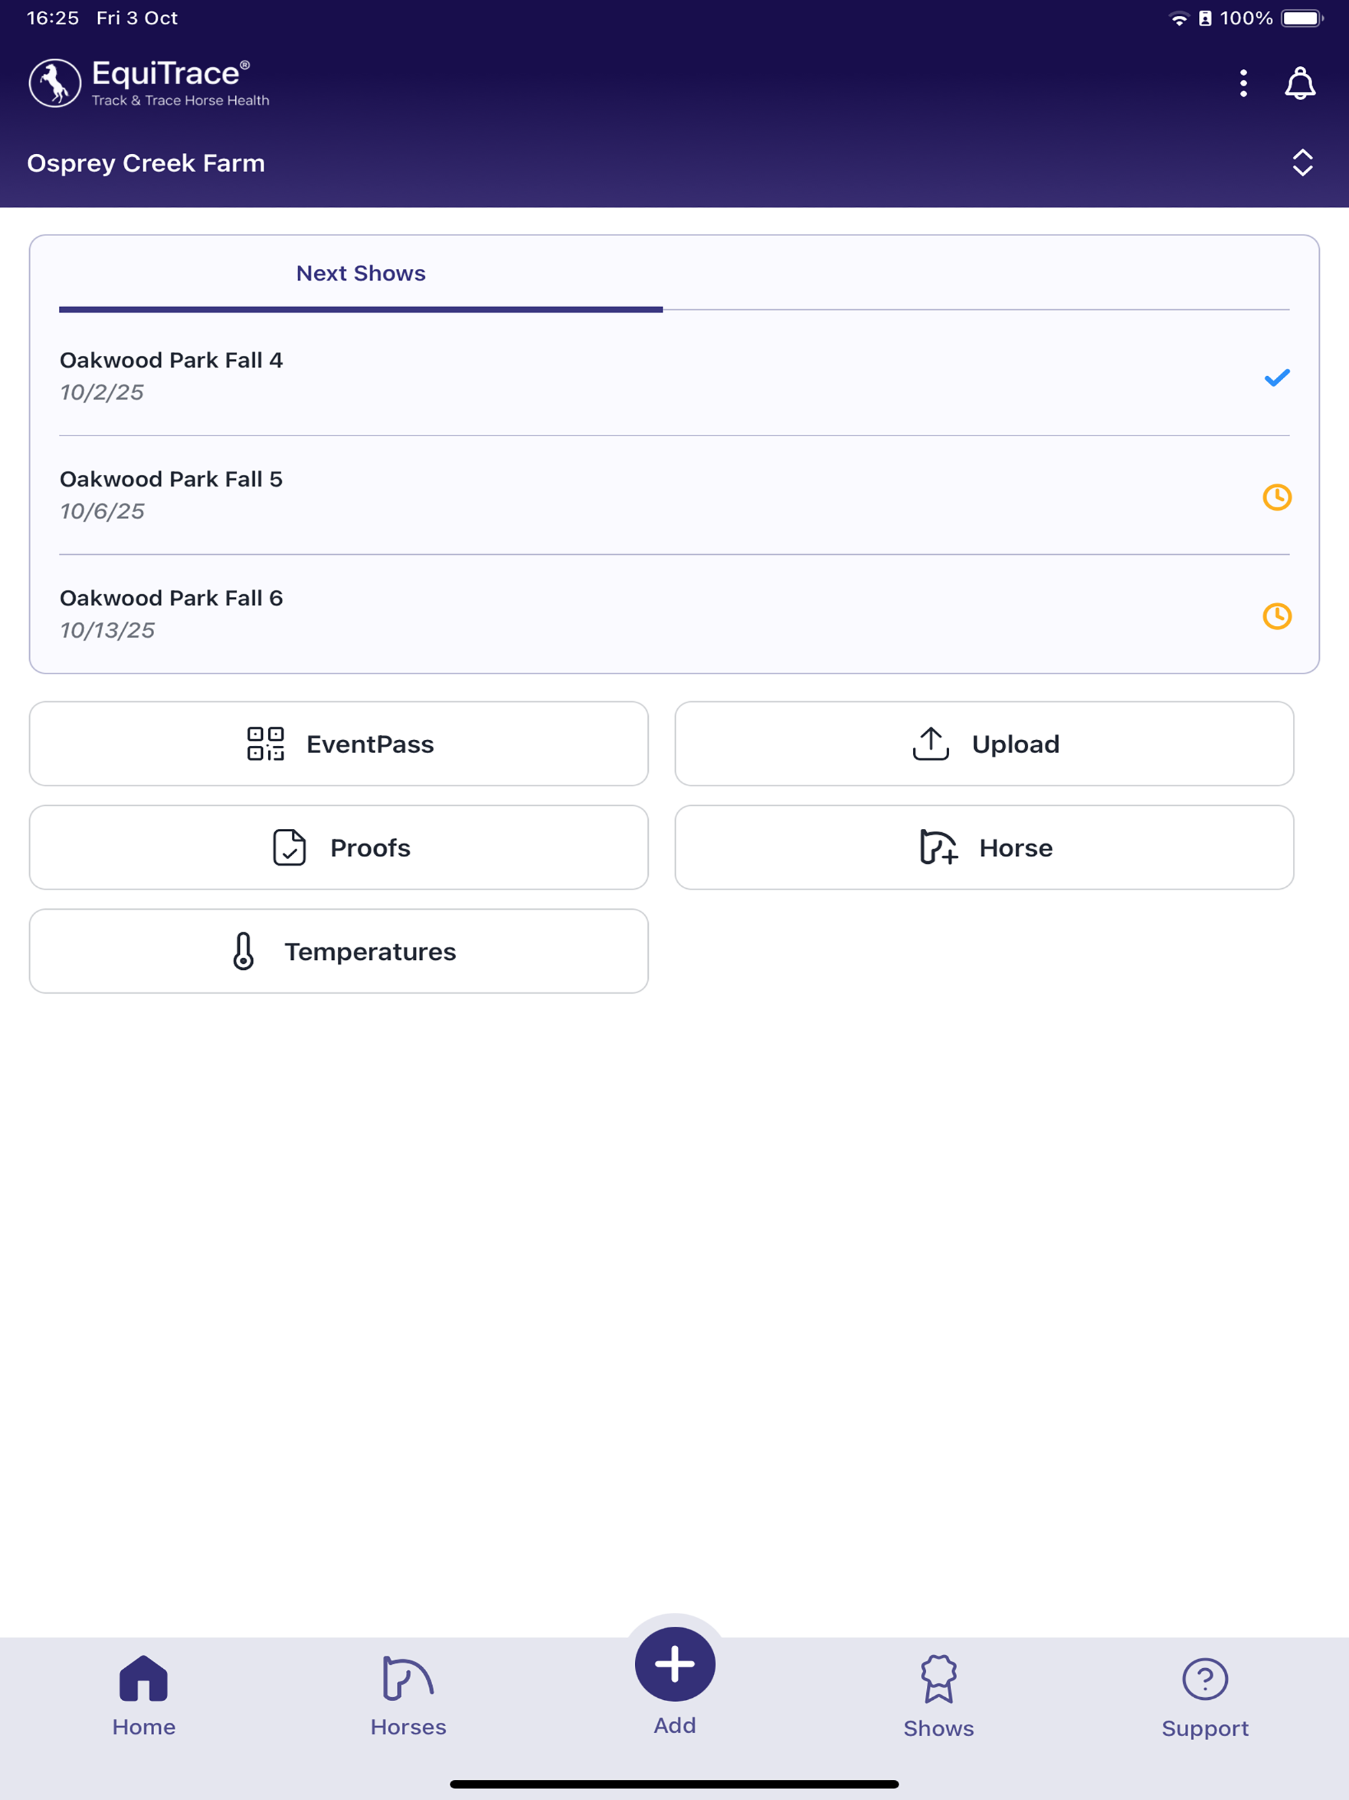The width and height of the screenshot is (1349, 1800).
Task: Tap the pending clock icon for Fall 5
Action: 1277,497
